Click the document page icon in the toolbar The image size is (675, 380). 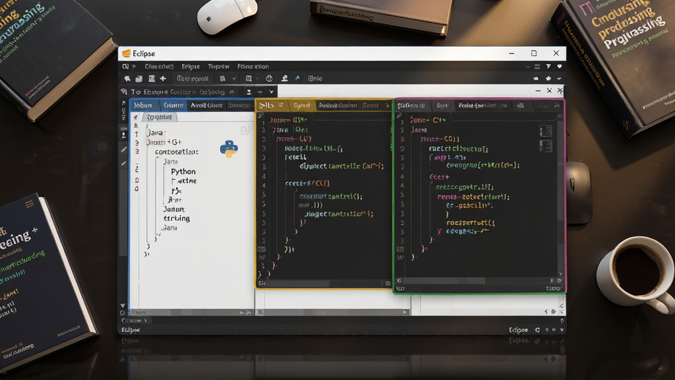[249, 79]
